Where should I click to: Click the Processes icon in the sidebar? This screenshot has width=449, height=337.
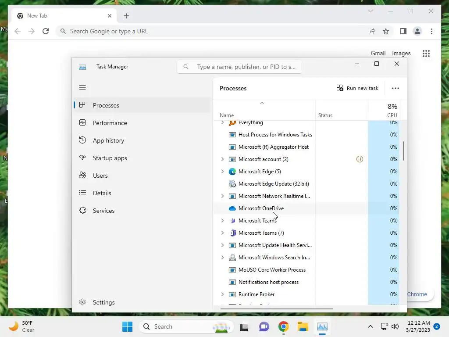(82, 105)
